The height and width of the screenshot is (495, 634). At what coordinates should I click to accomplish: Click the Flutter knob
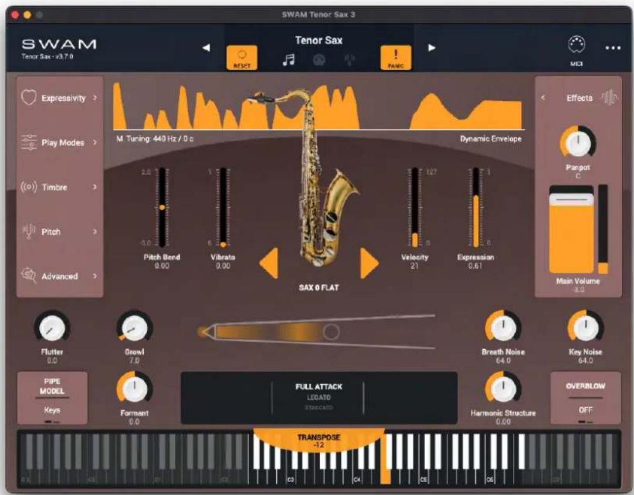pos(52,328)
